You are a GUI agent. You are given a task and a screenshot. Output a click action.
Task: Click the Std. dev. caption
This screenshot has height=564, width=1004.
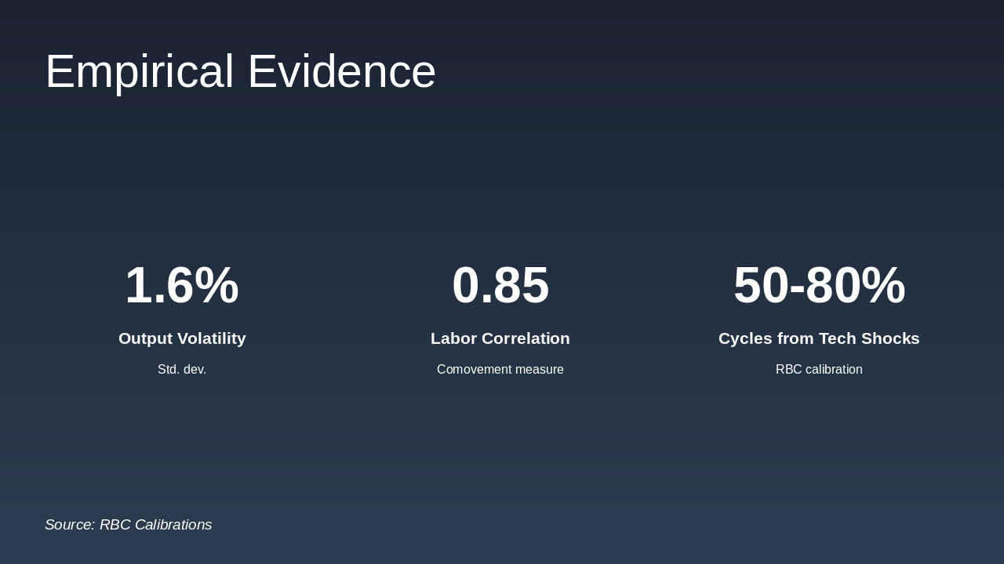(x=182, y=370)
